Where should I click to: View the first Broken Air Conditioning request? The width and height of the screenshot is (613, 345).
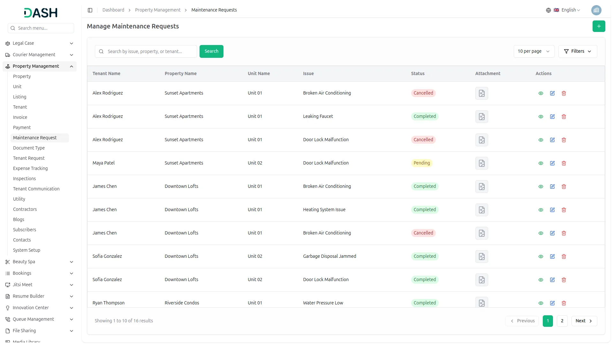coord(541,93)
